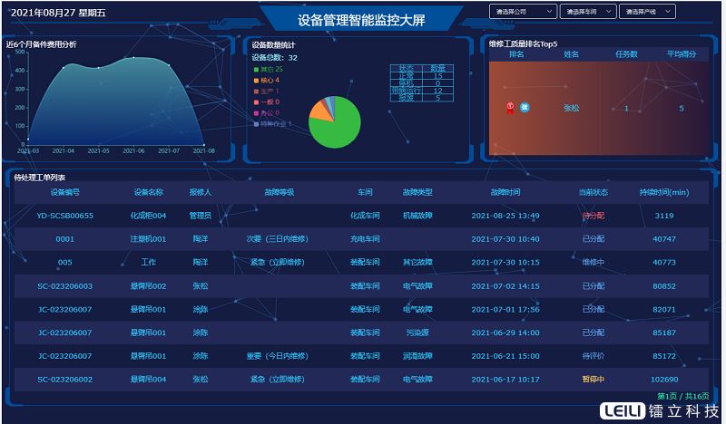This screenshot has width=726, height=424.
Task: Toggle the 办公 legend marker
Action: pos(257,112)
